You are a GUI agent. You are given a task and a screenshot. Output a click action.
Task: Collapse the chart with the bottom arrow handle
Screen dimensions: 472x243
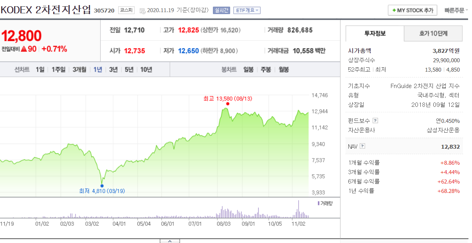tap(170, 241)
